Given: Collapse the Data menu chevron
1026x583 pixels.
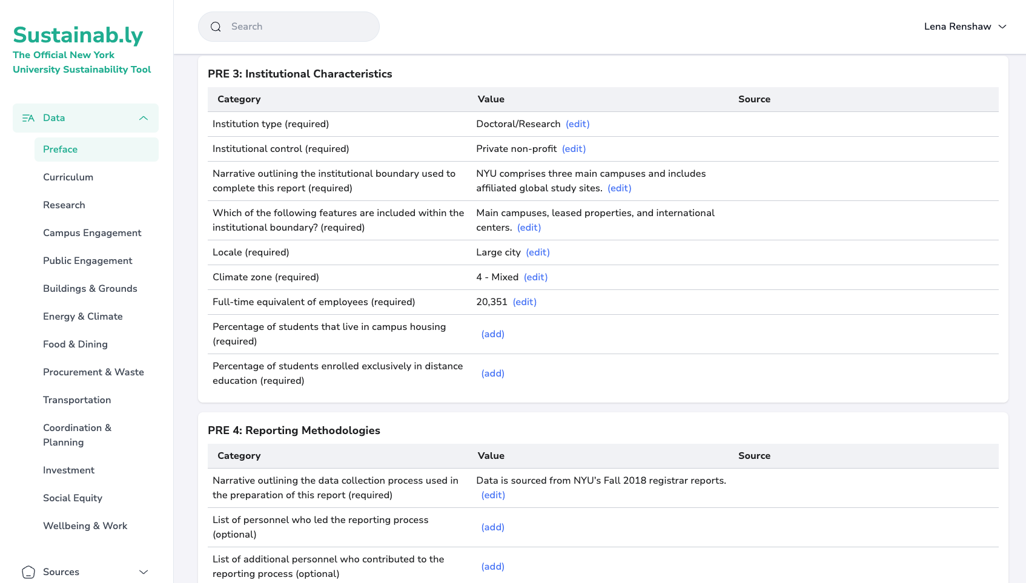Looking at the screenshot, I should pos(144,118).
